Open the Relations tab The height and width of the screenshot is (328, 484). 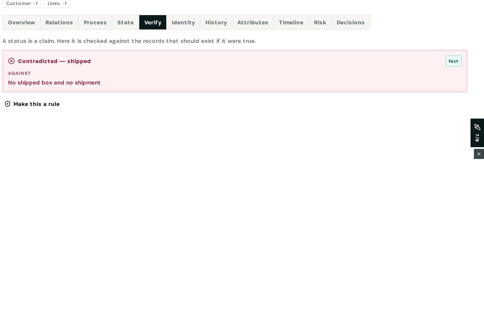point(59,22)
